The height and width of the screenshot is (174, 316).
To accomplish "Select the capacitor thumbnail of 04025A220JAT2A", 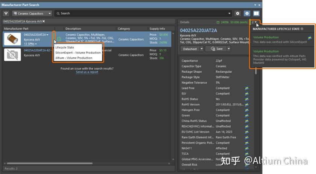I will (x=12, y=39).
